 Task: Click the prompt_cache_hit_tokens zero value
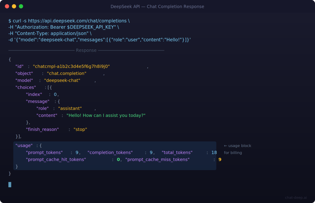click(118, 159)
